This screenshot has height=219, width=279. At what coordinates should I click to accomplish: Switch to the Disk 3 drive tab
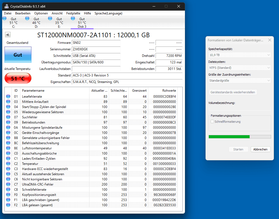(x=82, y=22)
